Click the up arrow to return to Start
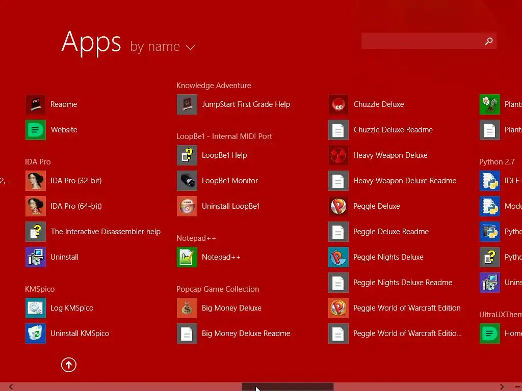522x391 pixels. (69, 365)
